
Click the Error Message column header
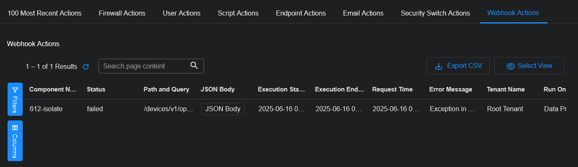tap(451, 89)
